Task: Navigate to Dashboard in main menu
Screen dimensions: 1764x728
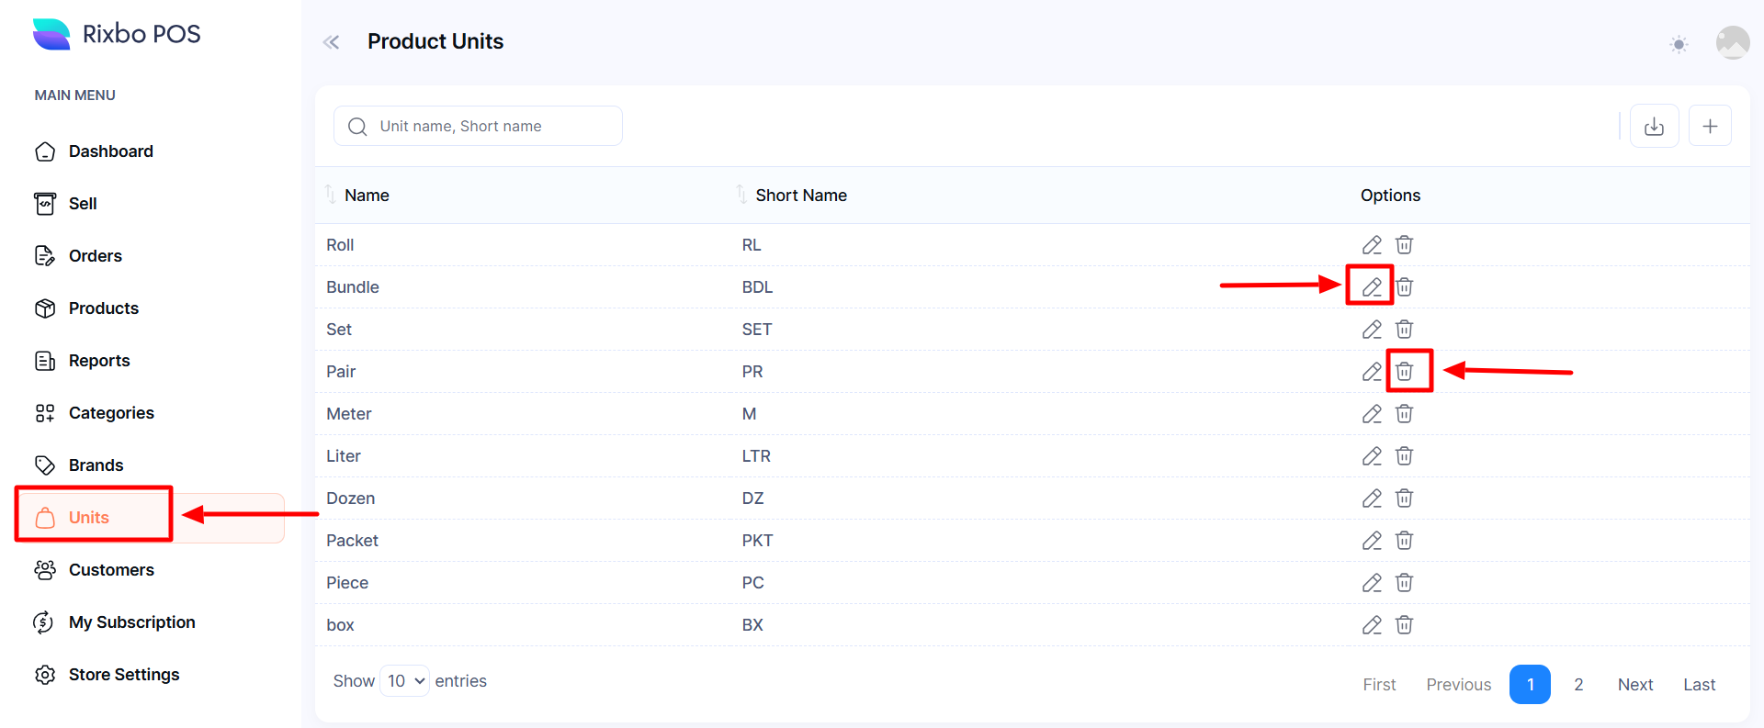Action: point(110,151)
